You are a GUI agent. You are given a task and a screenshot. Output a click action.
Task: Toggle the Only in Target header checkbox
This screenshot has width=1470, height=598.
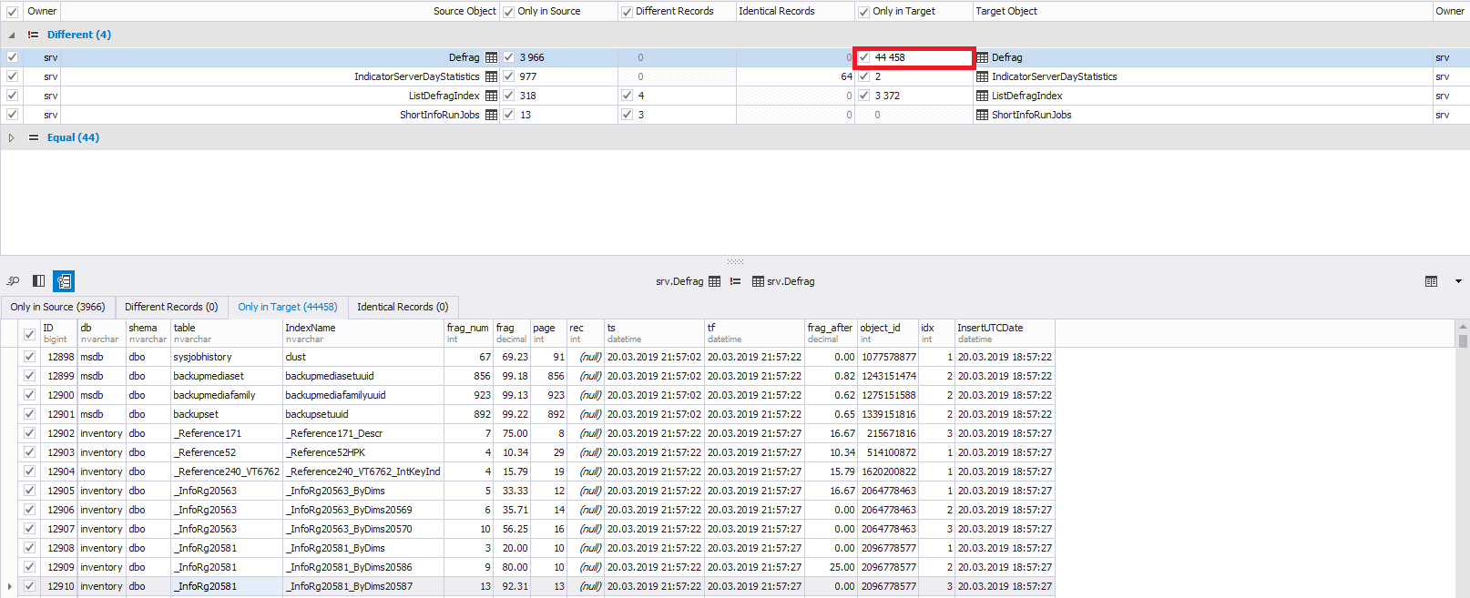[863, 12]
